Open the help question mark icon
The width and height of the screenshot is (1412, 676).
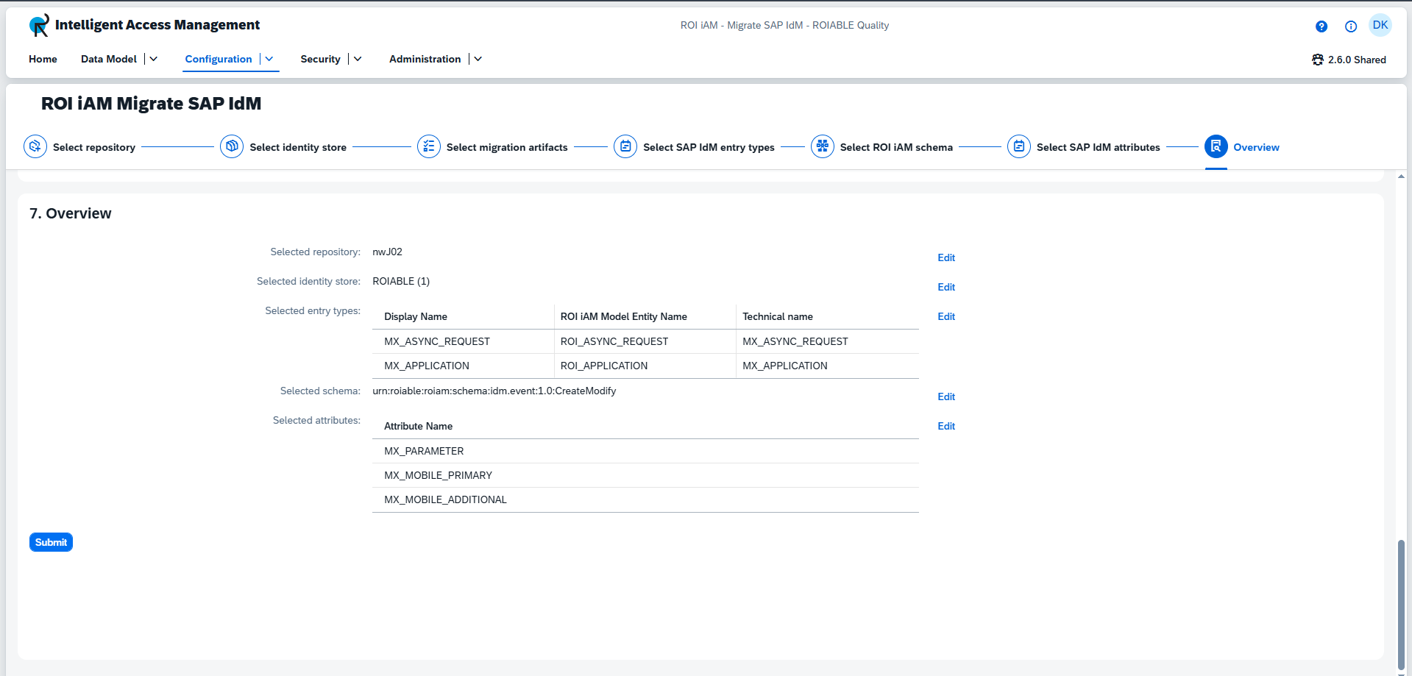point(1321,26)
